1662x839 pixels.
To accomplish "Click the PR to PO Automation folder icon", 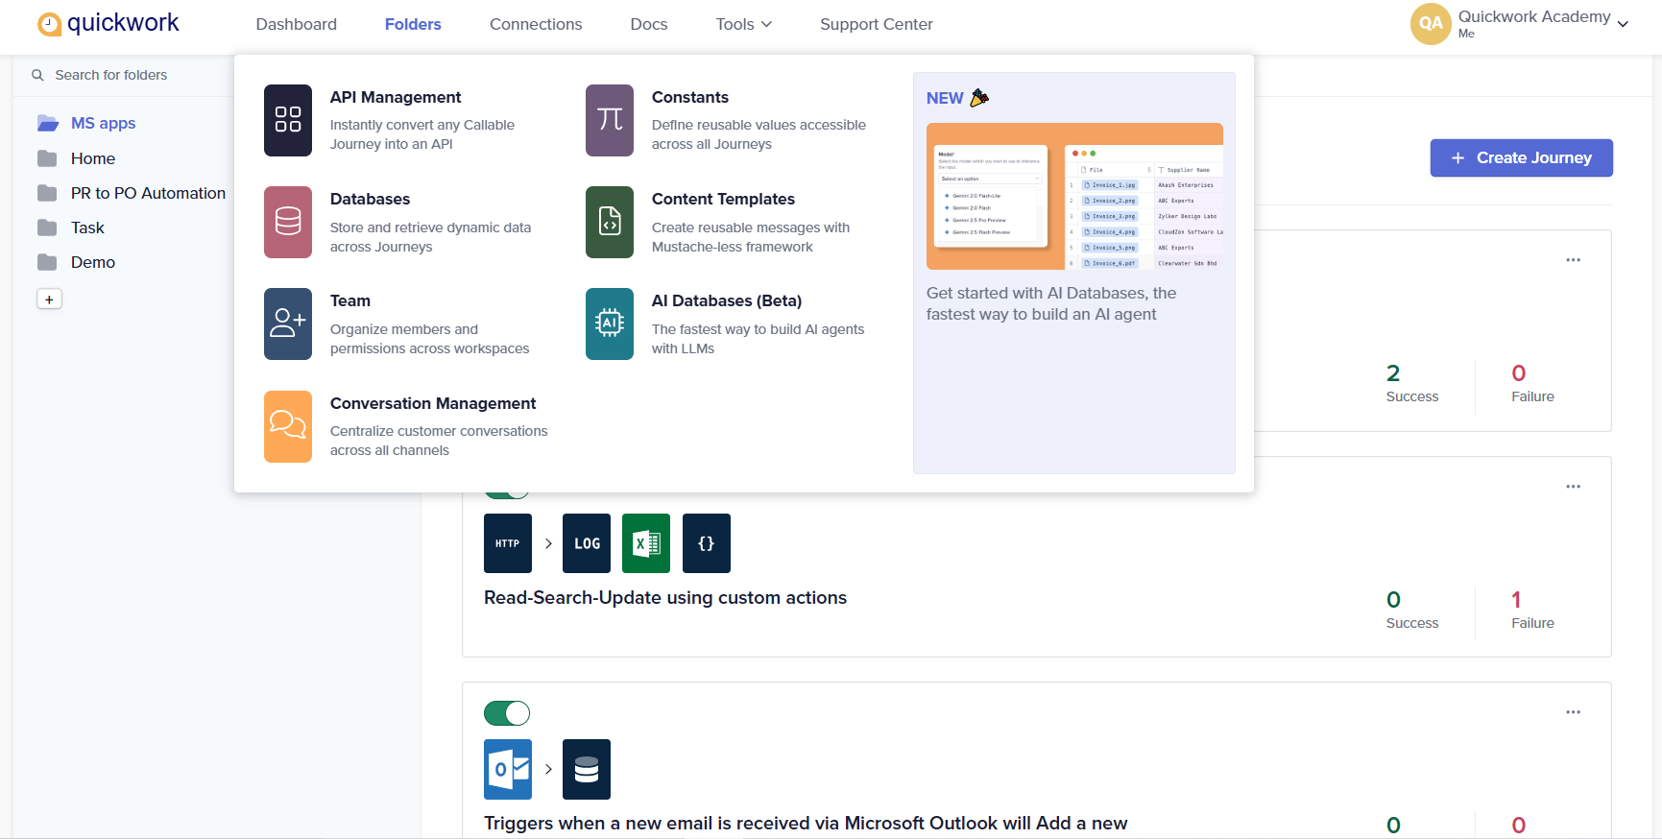I will 47,193.
